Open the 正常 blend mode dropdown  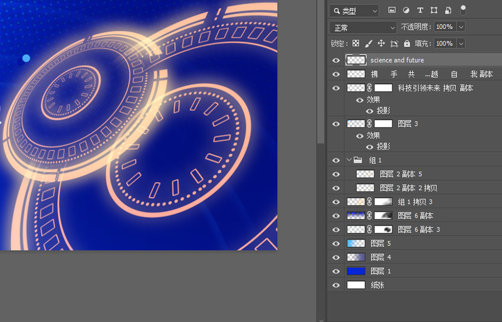pos(363,28)
